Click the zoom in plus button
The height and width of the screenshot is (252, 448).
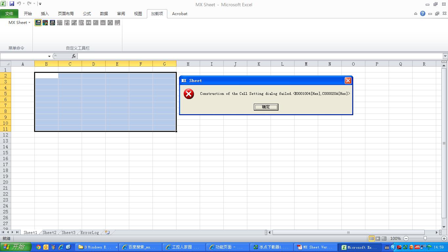(x=444, y=239)
